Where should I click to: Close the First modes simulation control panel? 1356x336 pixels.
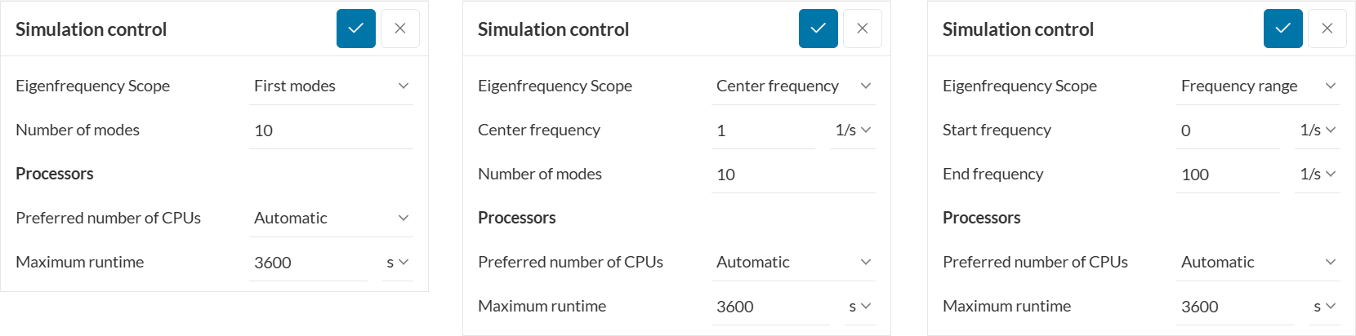coord(400,29)
